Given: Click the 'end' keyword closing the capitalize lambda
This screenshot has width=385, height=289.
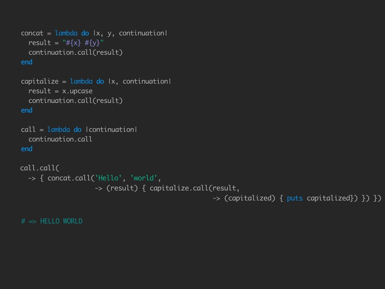Looking at the screenshot, I should (x=27, y=110).
